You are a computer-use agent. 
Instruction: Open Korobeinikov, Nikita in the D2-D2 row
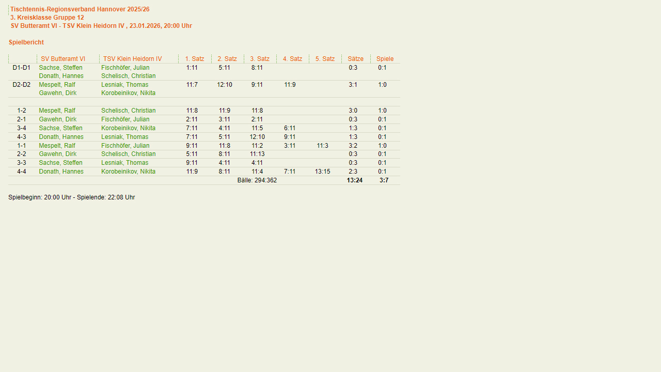128,93
